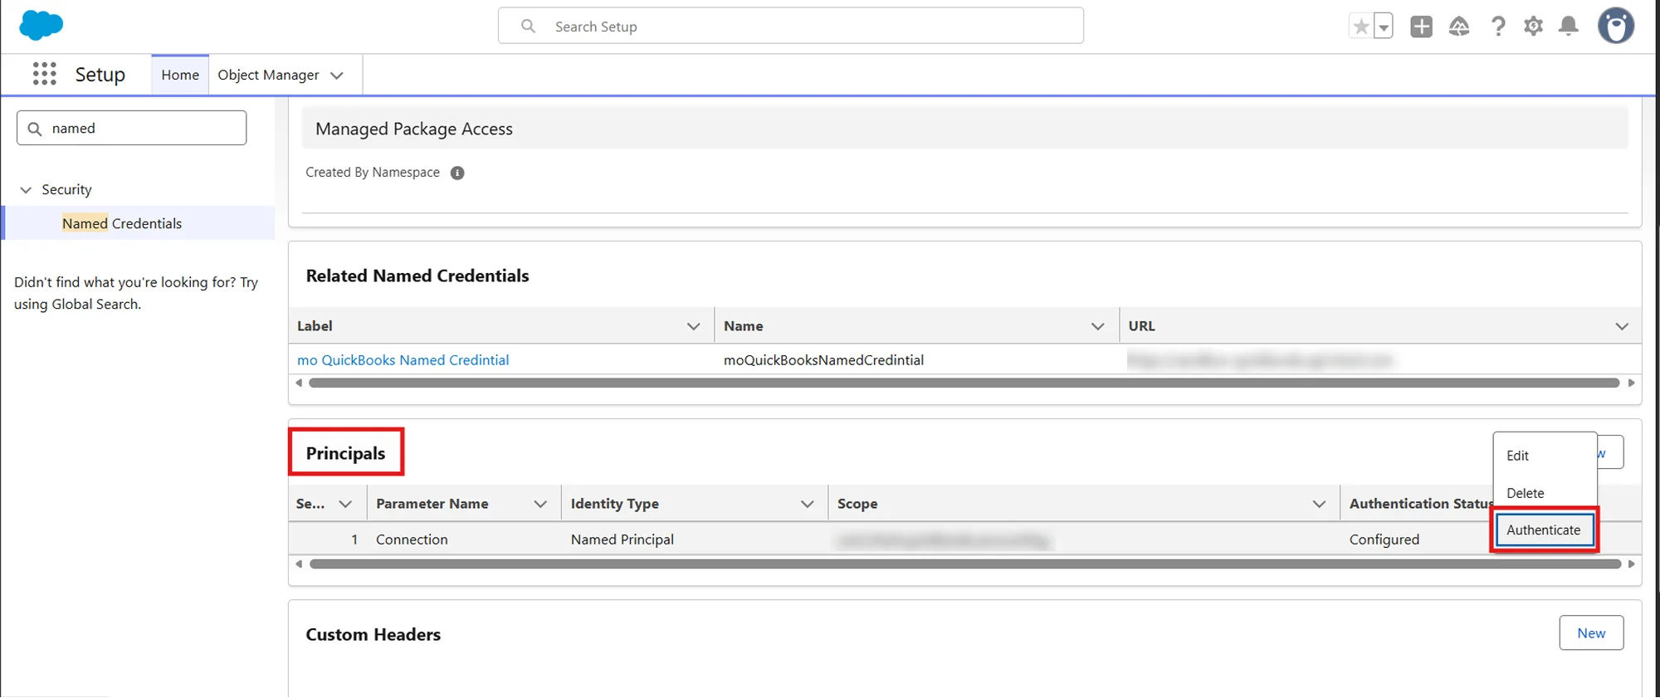Open the Parameter Name column menu chevron
The image size is (1660, 698).
tap(540, 504)
